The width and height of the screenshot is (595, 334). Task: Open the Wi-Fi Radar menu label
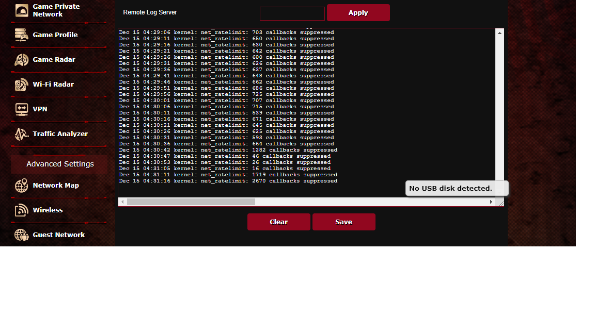tap(53, 84)
